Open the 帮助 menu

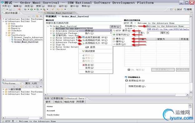click(x=86, y=6)
